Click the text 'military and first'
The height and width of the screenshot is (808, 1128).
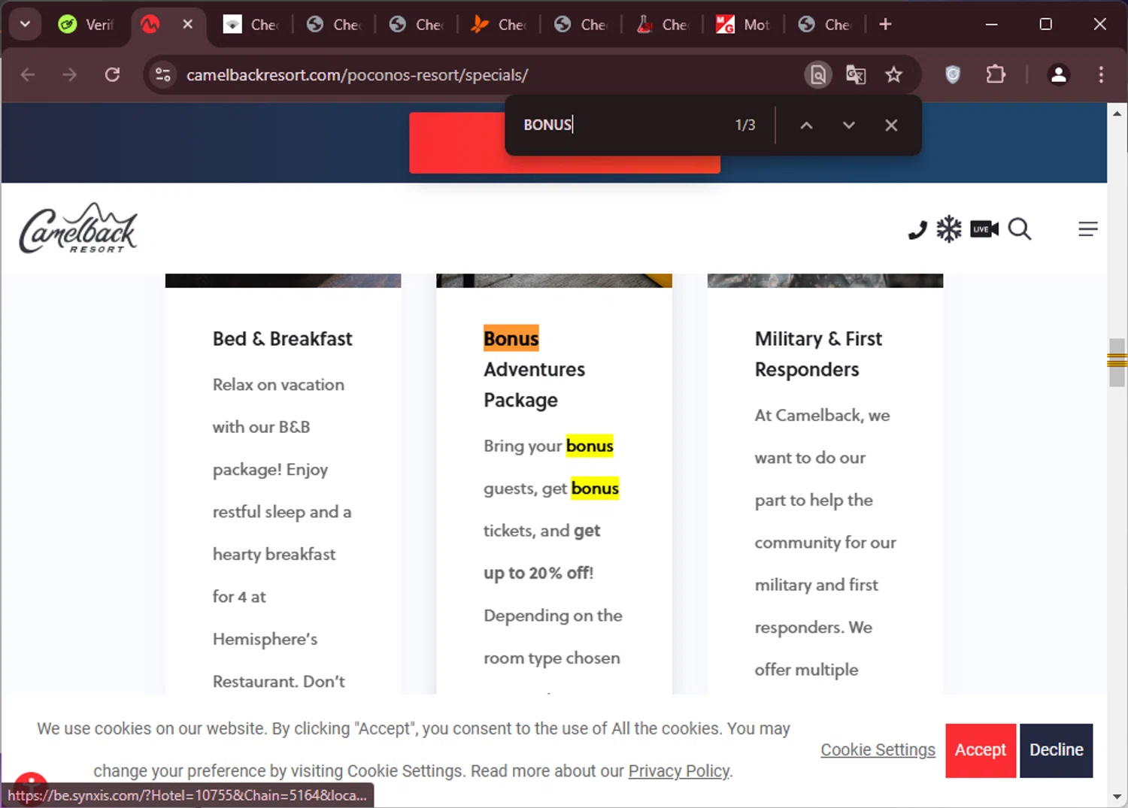tap(816, 586)
